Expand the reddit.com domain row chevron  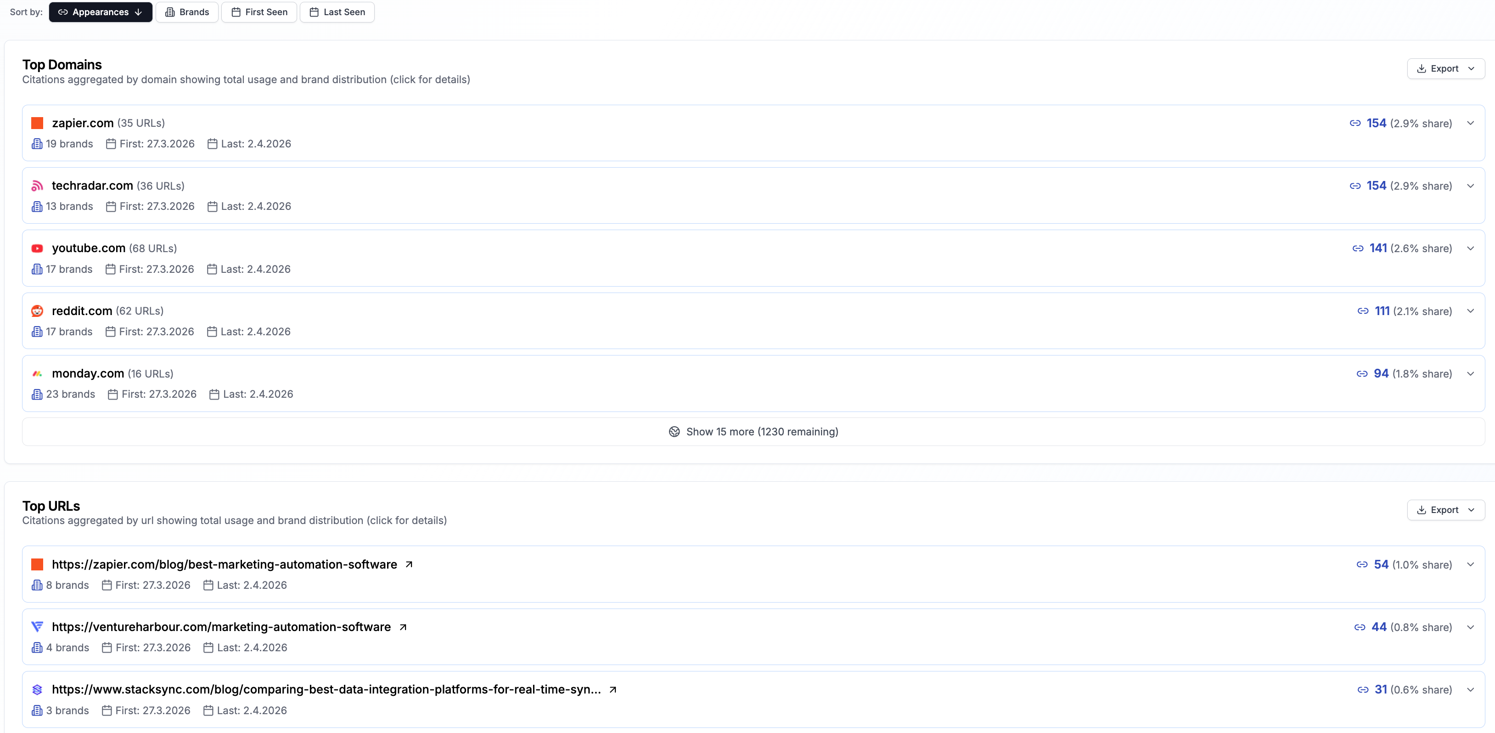tap(1471, 311)
